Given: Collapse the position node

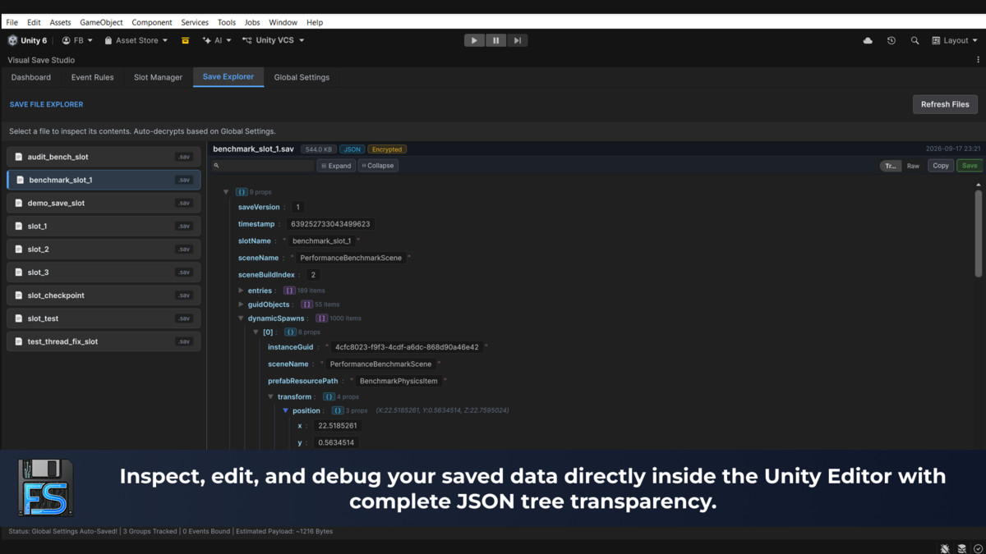Looking at the screenshot, I should (285, 410).
